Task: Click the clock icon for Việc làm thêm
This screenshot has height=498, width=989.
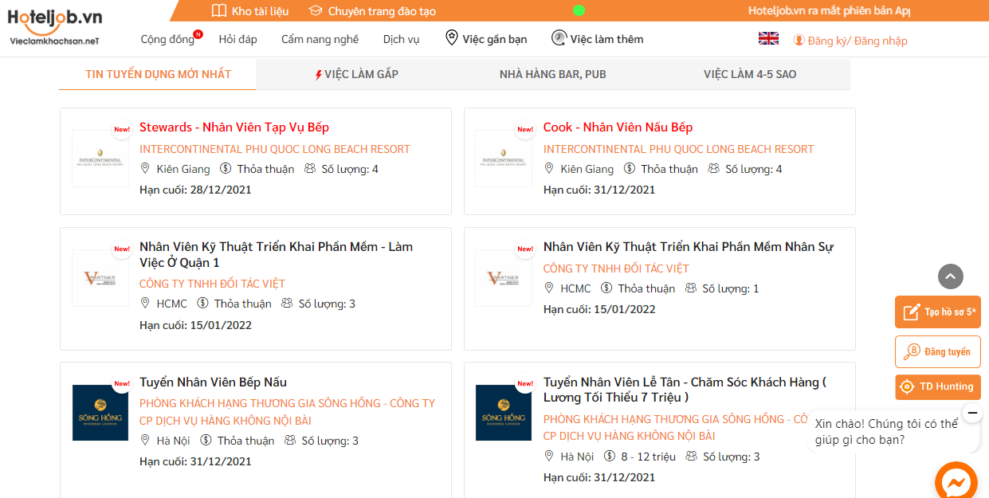Action: [x=559, y=38]
